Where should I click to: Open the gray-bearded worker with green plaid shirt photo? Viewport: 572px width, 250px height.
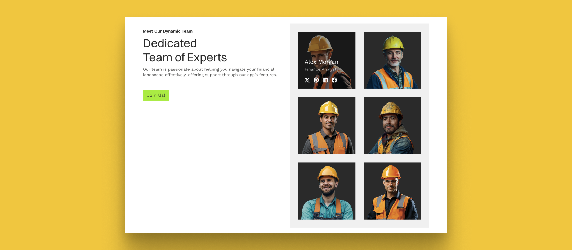point(392,60)
